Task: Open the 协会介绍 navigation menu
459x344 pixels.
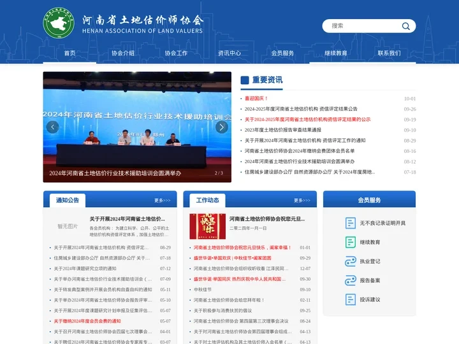Action: [123, 53]
